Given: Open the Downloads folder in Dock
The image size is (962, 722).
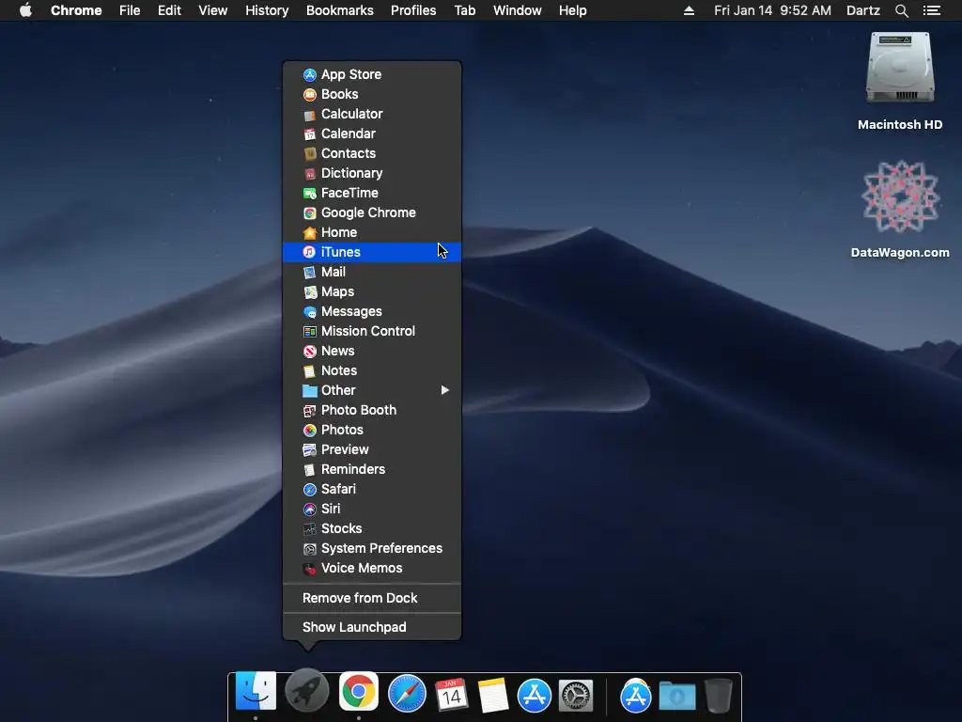Looking at the screenshot, I should coord(677,698).
